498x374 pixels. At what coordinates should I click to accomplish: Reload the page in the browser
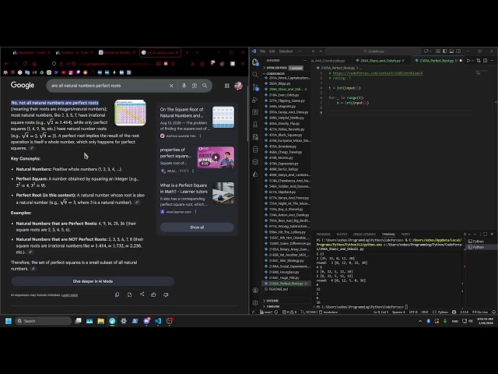pos(25,64)
